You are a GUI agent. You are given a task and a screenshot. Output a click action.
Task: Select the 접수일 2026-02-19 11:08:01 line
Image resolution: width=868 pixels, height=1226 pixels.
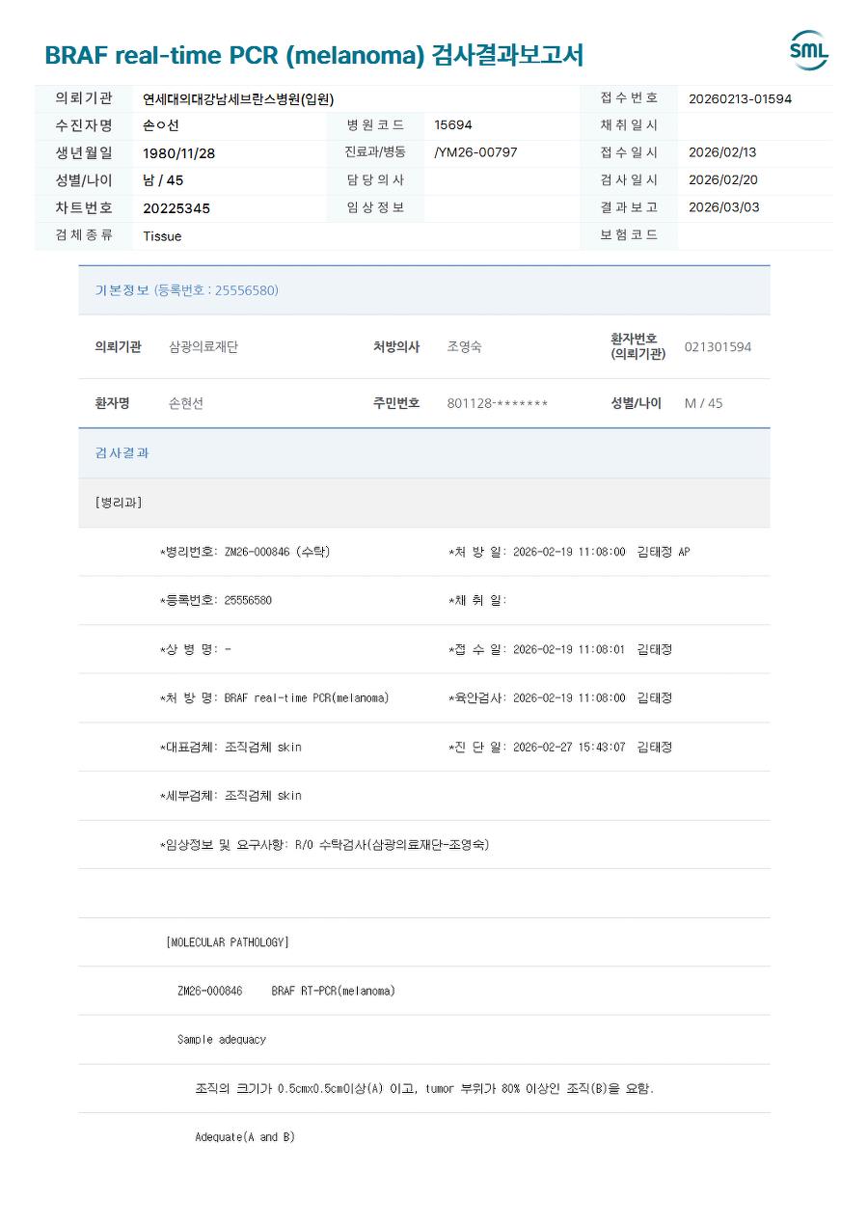[x=560, y=649]
